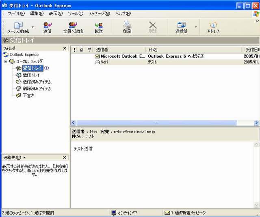Image resolution: width=260 pixels, height=217 pixels.
Task: Click message list horizontal scrollbar thumb
Action: click(157, 122)
